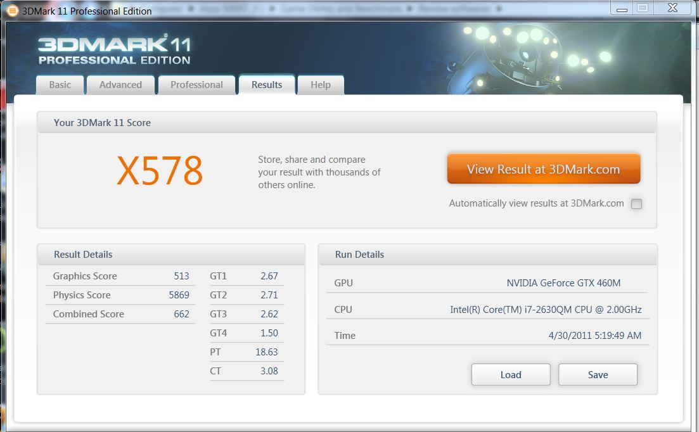Maximize the 3DMark 11 window
Image resolution: width=699 pixels, height=432 pixels.
(x=643, y=8)
